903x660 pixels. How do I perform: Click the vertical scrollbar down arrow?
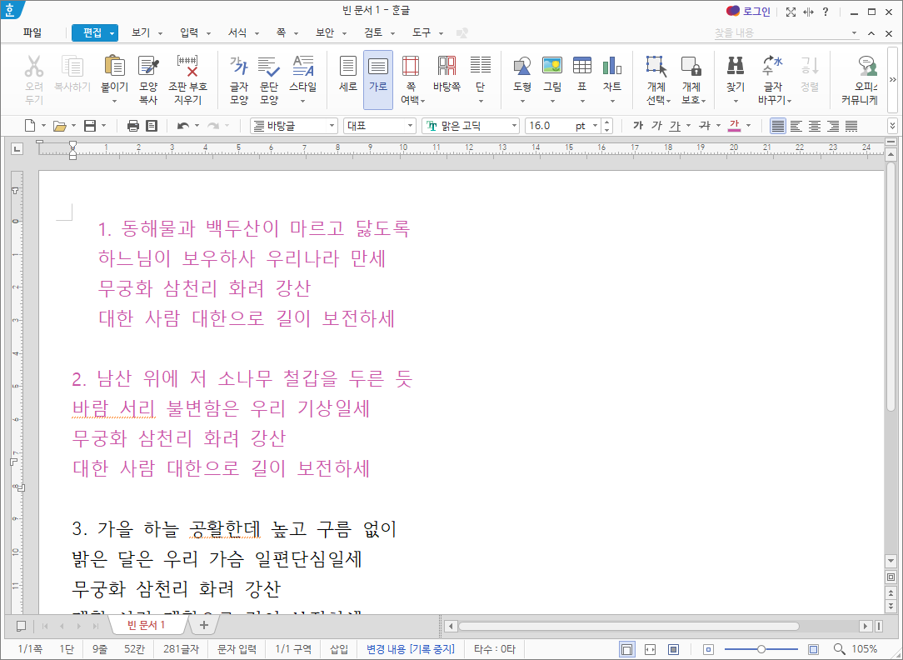[x=891, y=560]
